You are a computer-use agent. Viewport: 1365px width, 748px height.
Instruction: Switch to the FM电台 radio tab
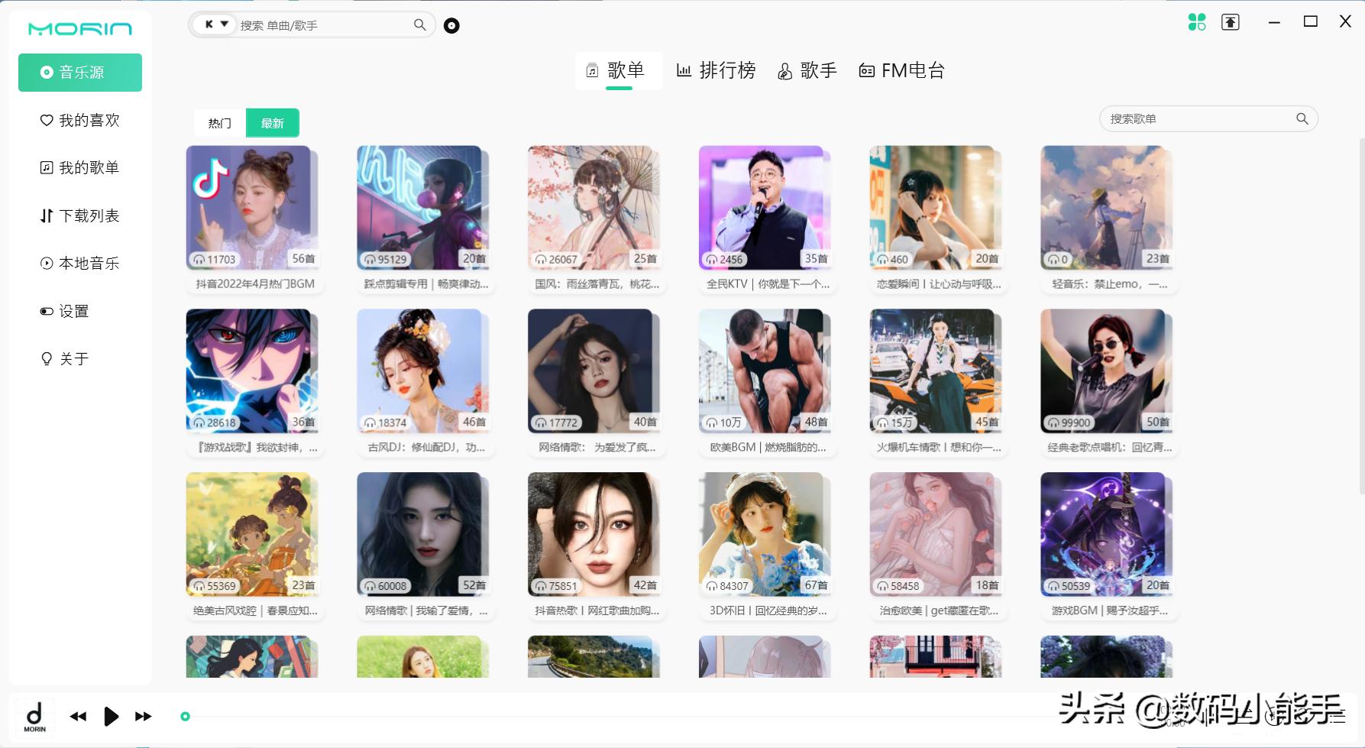[x=902, y=70]
